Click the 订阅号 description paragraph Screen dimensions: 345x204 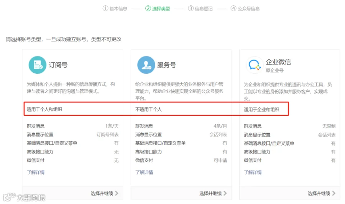coord(71,88)
